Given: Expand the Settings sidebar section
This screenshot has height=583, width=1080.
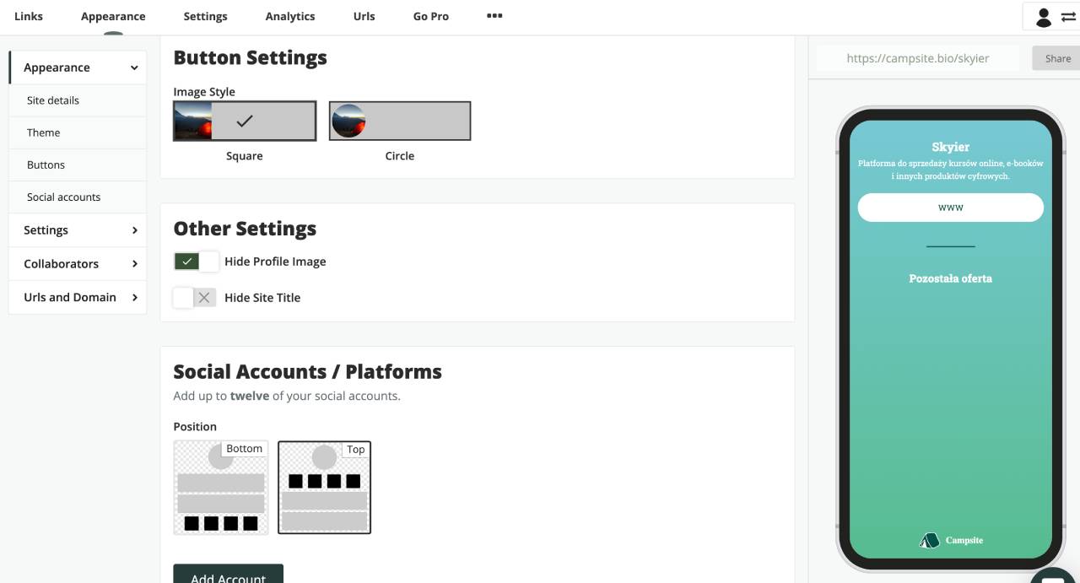Looking at the screenshot, I should click(78, 230).
